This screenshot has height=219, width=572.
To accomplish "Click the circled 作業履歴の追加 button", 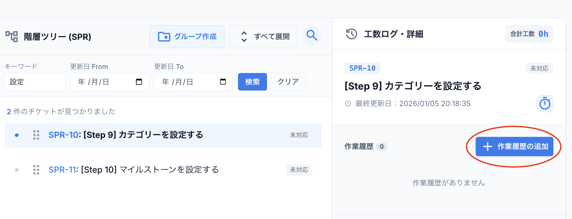I will [x=514, y=146].
